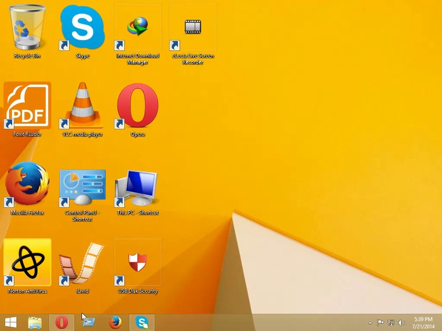The height and width of the screenshot is (331, 442).
Task: Show hidden system tray icons
Action: [370, 323]
